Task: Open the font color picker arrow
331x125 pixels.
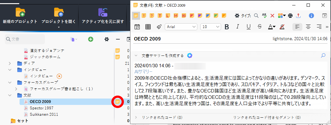Action: click(x=274, y=27)
